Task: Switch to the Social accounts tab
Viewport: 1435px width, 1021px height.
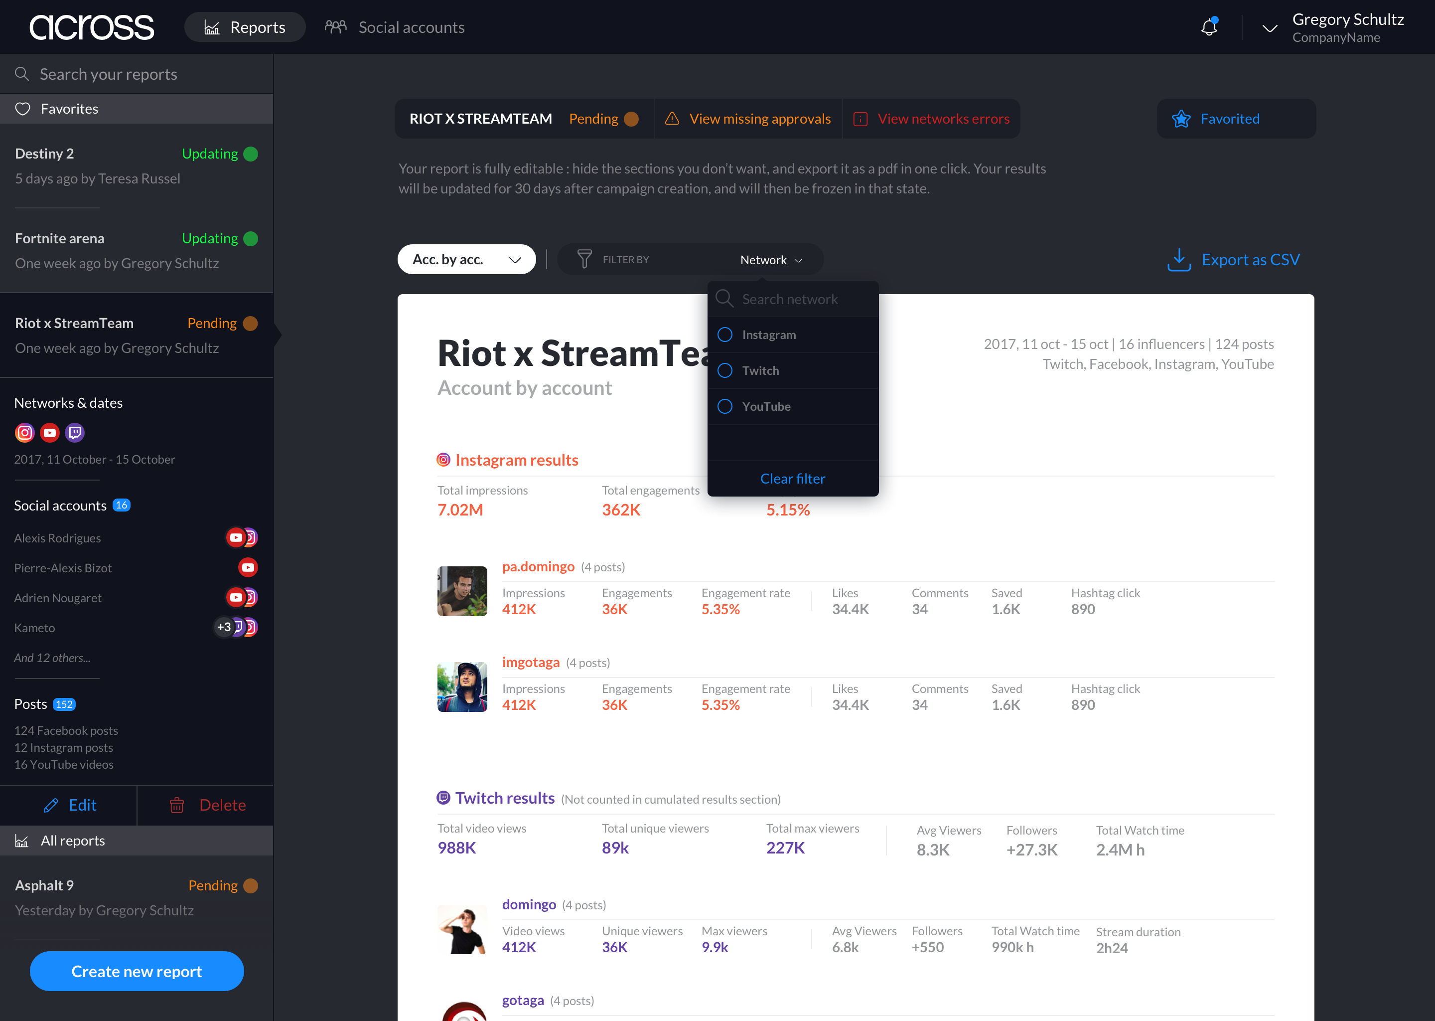Action: click(x=395, y=27)
